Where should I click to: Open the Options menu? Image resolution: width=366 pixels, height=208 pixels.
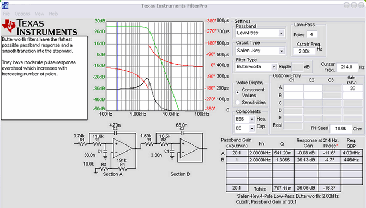[x=22, y=14]
